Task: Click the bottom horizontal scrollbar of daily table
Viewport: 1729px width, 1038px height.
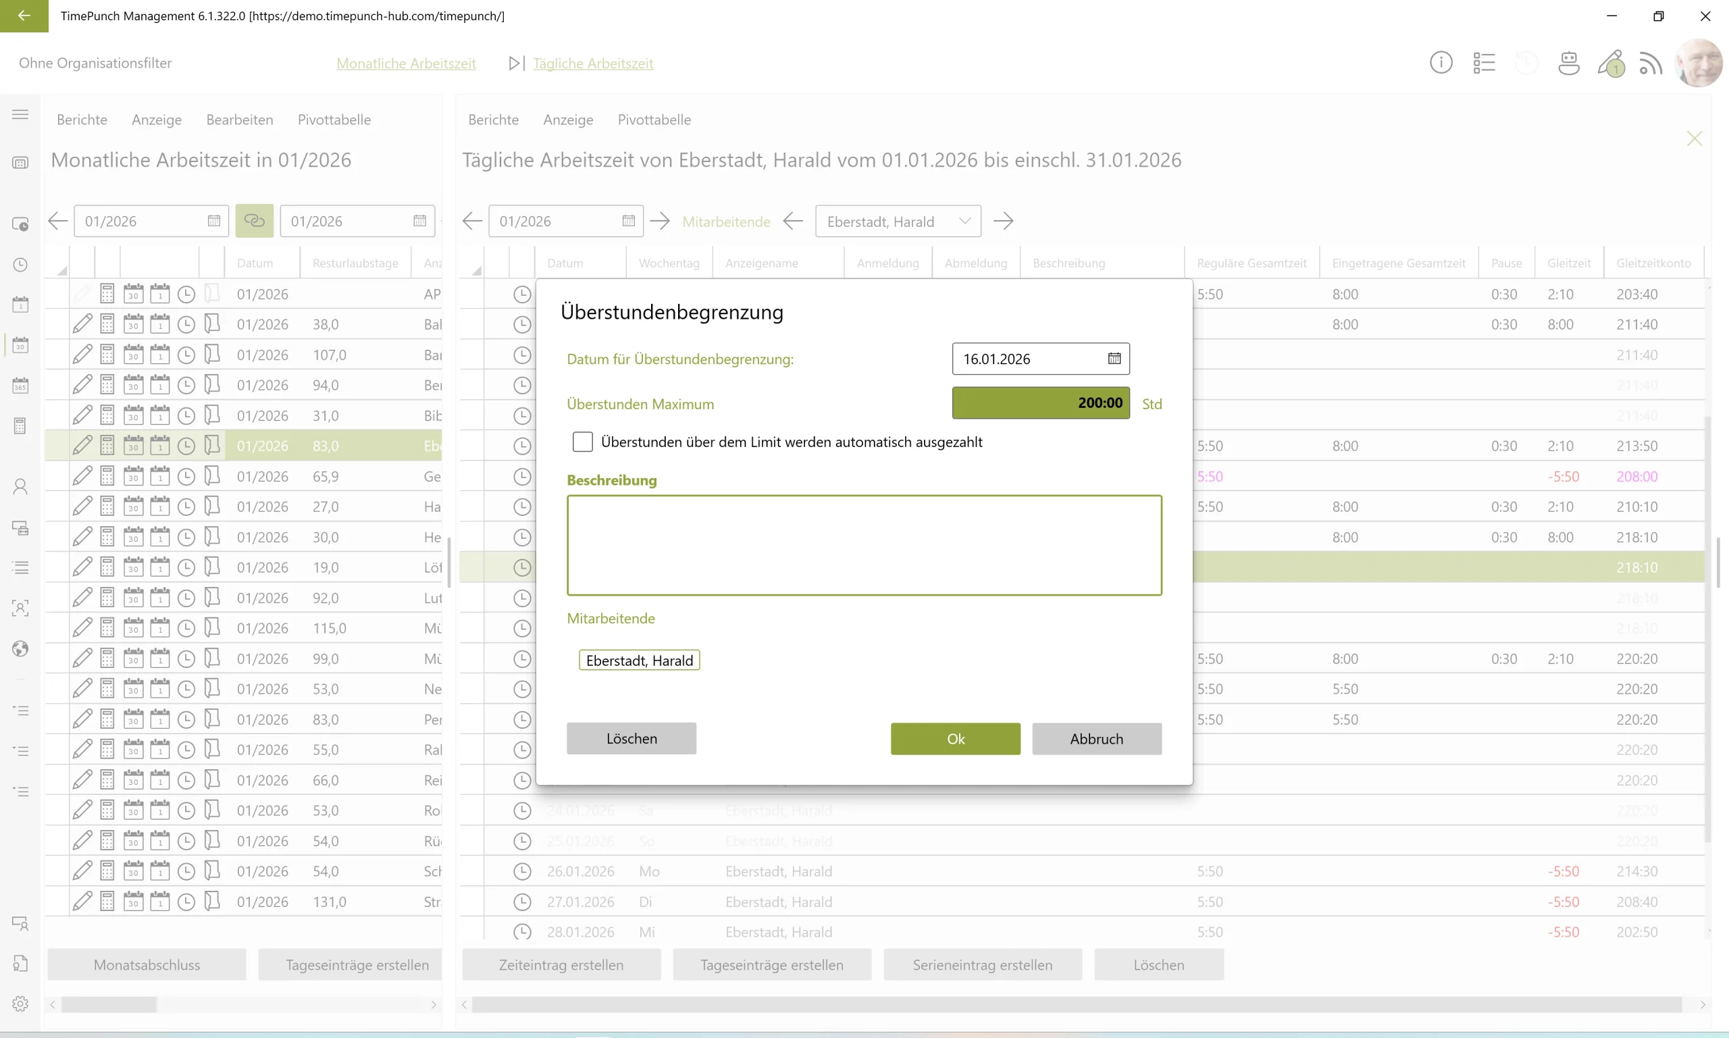Action: pyautogui.click(x=1076, y=1005)
